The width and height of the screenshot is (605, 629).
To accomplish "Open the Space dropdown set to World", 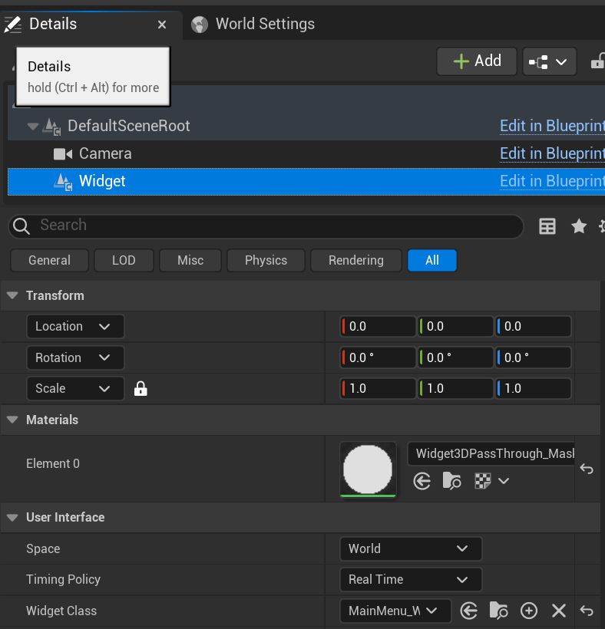I will pyautogui.click(x=410, y=548).
